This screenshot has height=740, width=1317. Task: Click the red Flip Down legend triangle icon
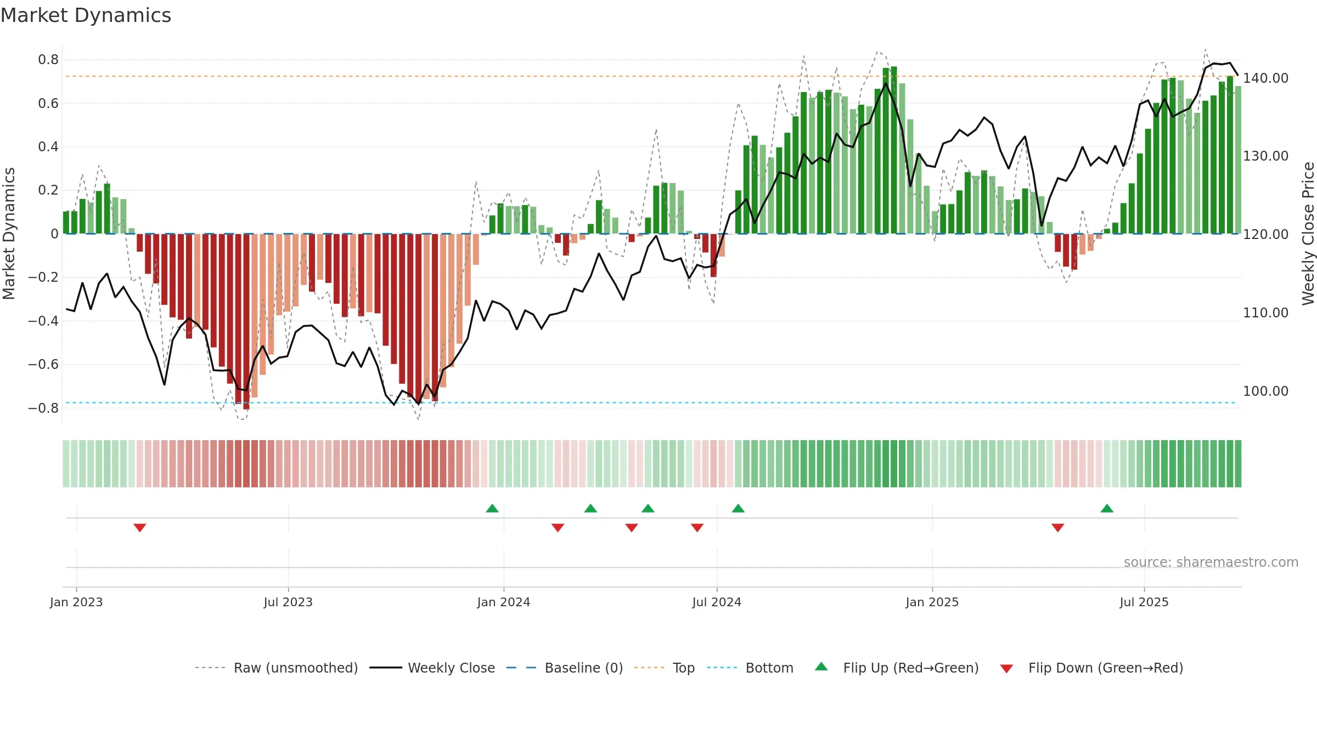point(1006,669)
